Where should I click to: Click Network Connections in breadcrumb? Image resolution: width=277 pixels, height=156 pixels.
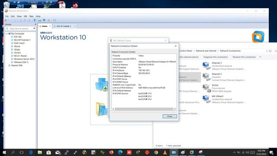(x=230, y=51)
